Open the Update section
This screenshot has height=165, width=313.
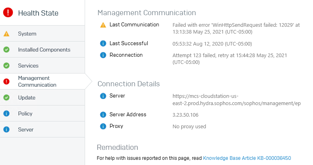coord(42,97)
